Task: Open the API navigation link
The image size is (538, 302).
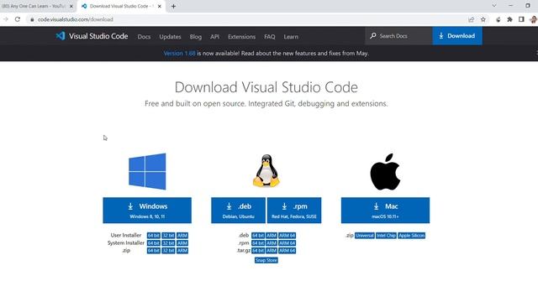Action: tap(215, 37)
